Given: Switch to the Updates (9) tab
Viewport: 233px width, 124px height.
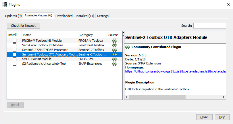Looking at the screenshot, I should [14, 16].
